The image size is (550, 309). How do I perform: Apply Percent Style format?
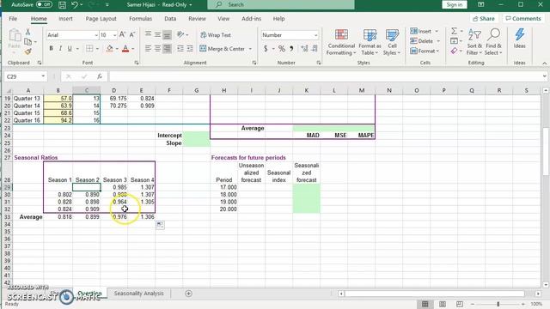pyautogui.click(x=282, y=49)
